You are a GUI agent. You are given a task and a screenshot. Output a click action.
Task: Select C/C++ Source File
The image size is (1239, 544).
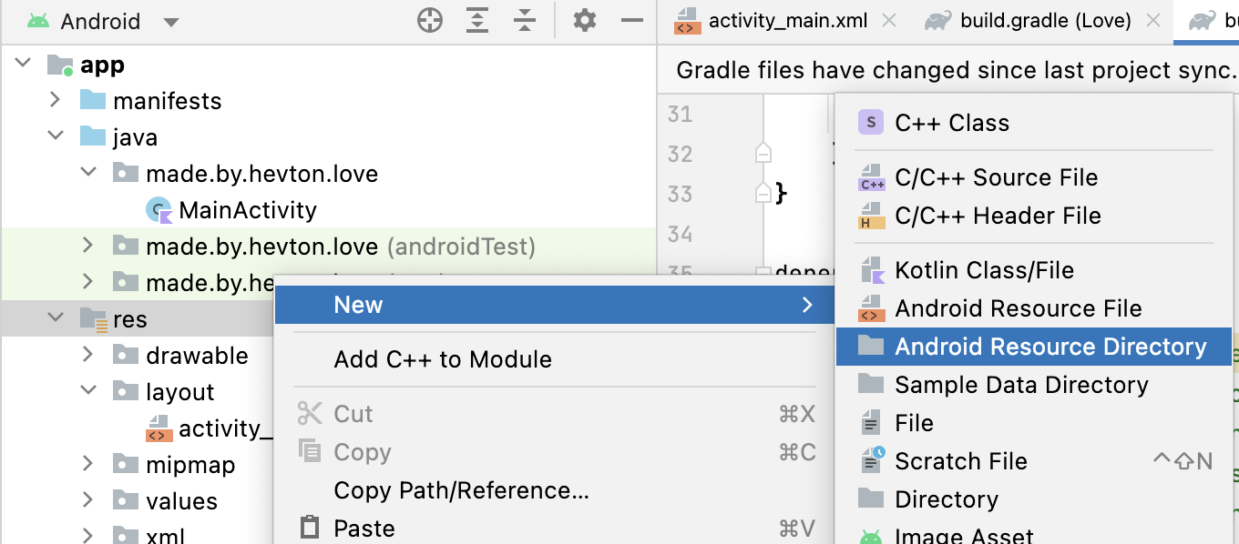(1033, 177)
